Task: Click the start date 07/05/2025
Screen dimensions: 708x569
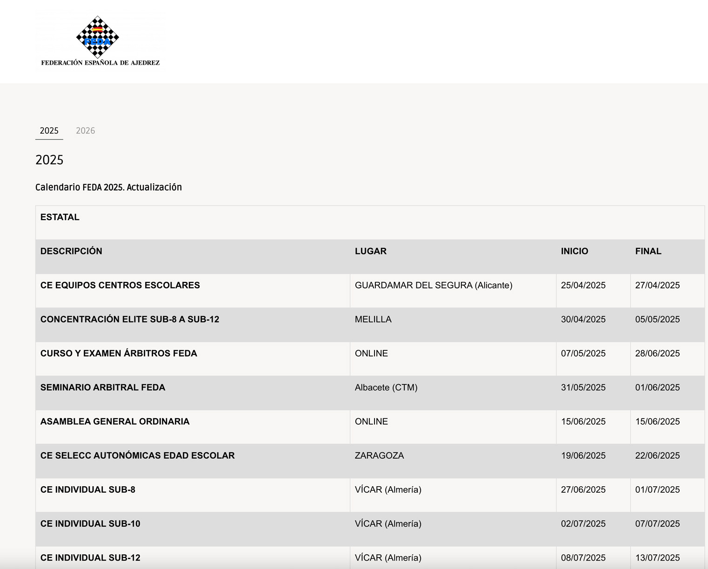Action: pos(583,353)
